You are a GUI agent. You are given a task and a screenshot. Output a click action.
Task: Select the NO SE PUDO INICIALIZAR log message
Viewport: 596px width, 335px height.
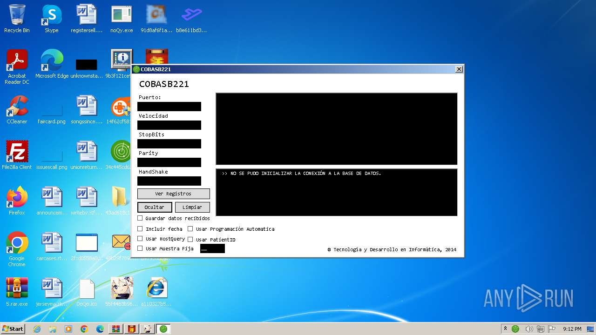(x=301, y=174)
